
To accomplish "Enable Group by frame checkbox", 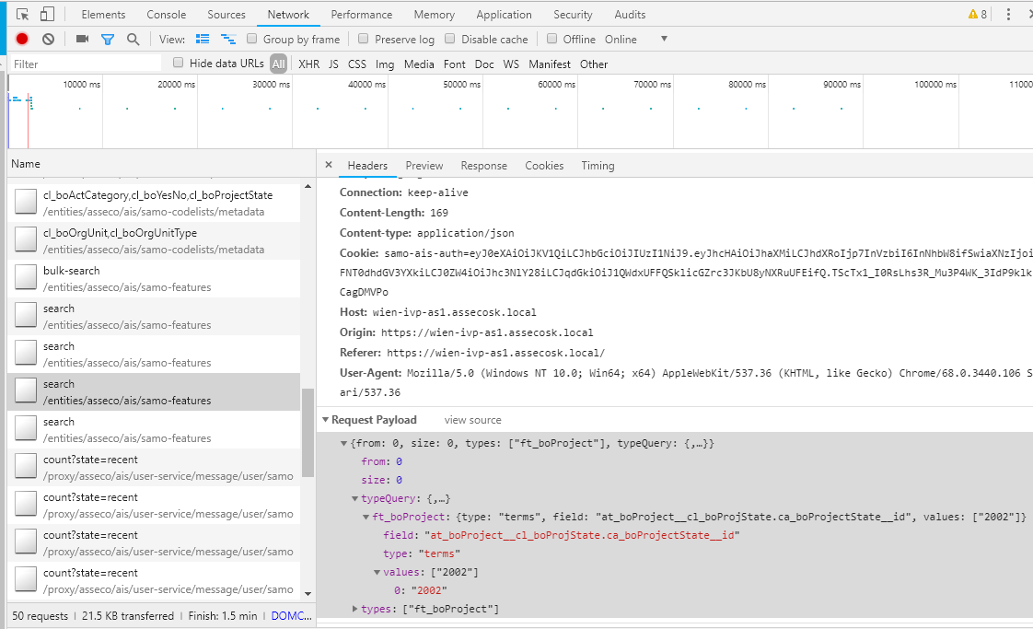I will click(251, 39).
